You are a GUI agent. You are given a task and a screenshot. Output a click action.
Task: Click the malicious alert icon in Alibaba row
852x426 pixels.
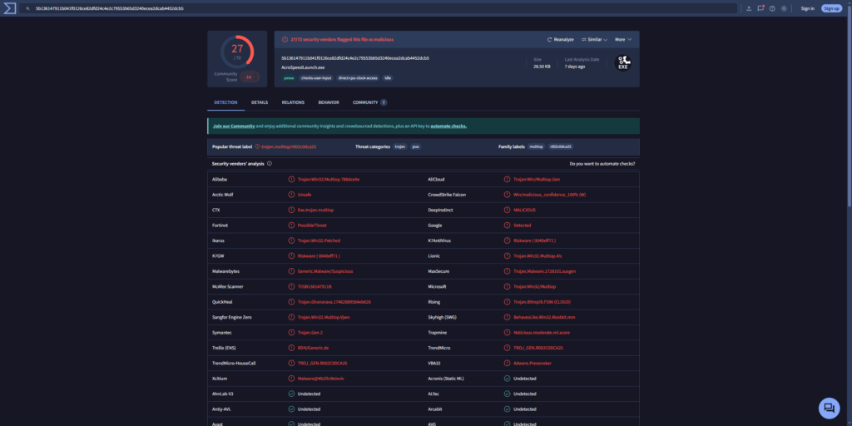[291, 180]
